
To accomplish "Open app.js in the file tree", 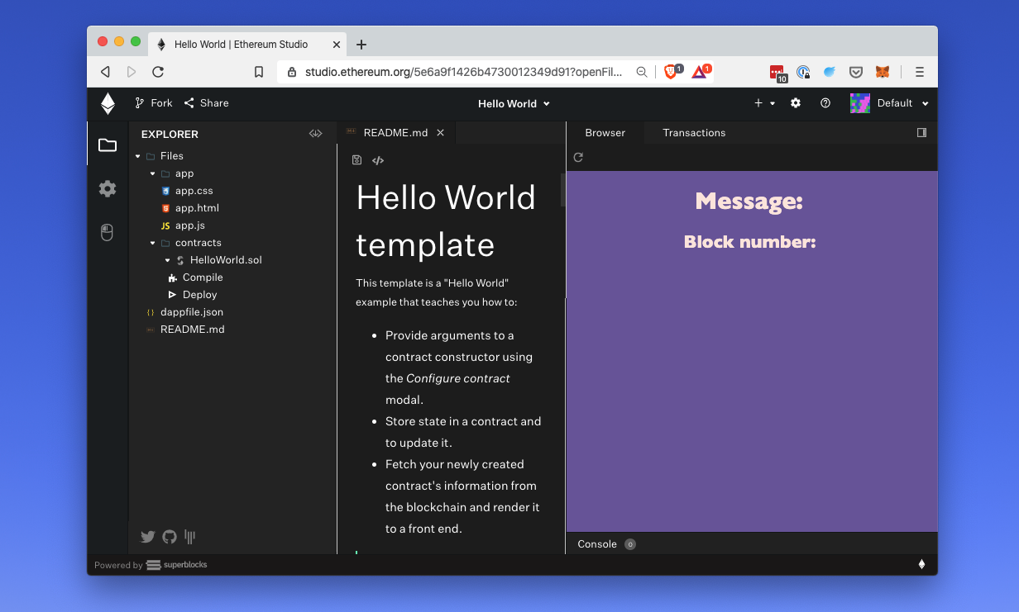I will click(x=189, y=225).
